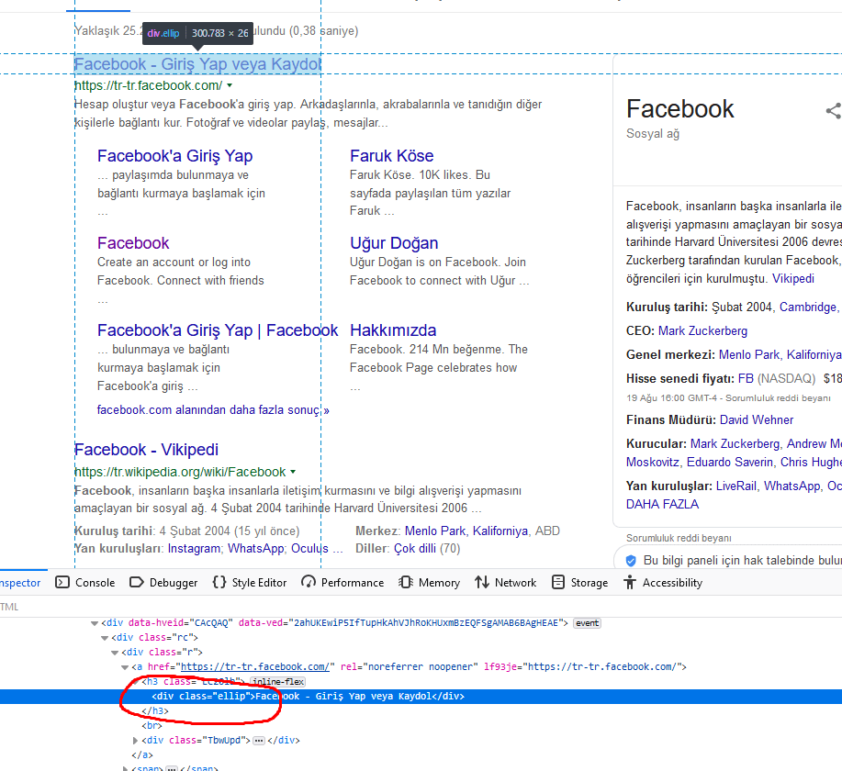Click the href URL in the anchor markup

(254, 667)
